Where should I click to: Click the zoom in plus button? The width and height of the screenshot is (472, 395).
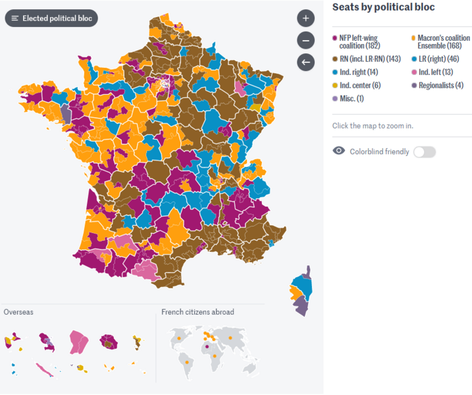click(305, 18)
